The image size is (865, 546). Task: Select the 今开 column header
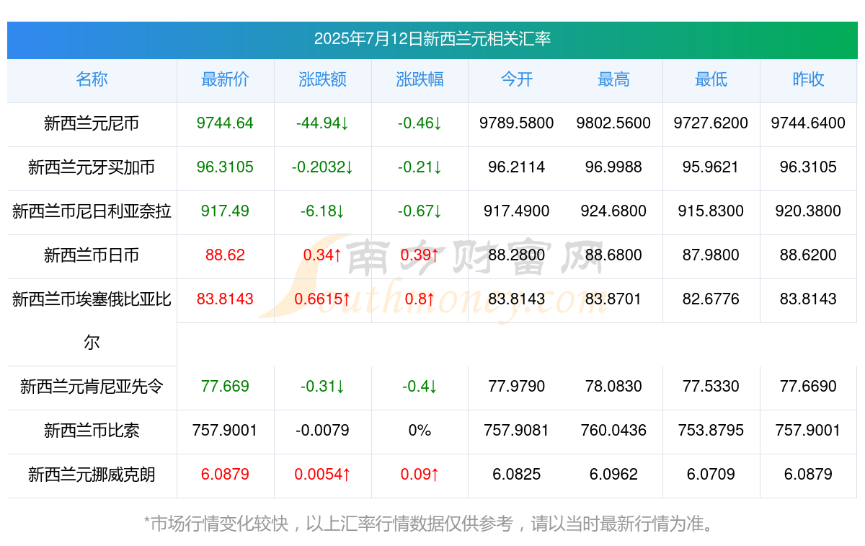click(517, 79)
